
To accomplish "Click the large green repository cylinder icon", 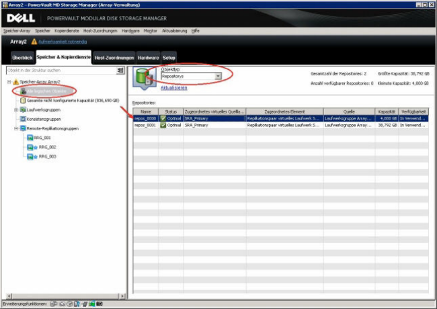I will [x=144, y=77].
